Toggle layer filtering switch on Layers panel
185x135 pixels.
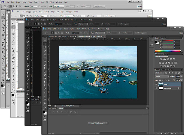182,73
